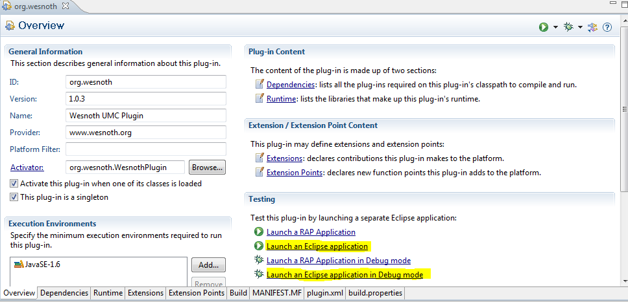Click Launch an Eclipse application link
The height and width of the screenshot is (302, 628).
(x=317, y=246)
